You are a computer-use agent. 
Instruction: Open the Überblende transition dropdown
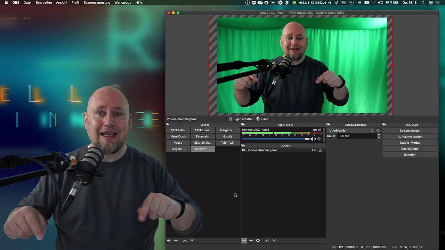pos(351,131)
